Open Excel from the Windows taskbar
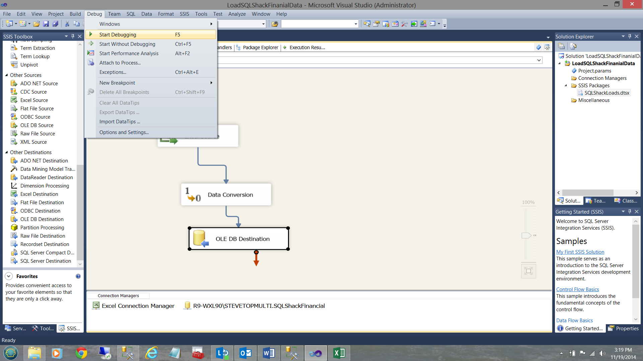Image resolution: width=643 pixels, height=361 pixels. (339, 353)
